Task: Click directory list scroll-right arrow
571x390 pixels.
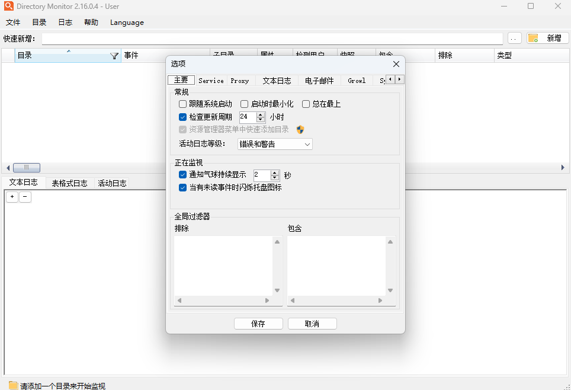Action: point(563,168)
